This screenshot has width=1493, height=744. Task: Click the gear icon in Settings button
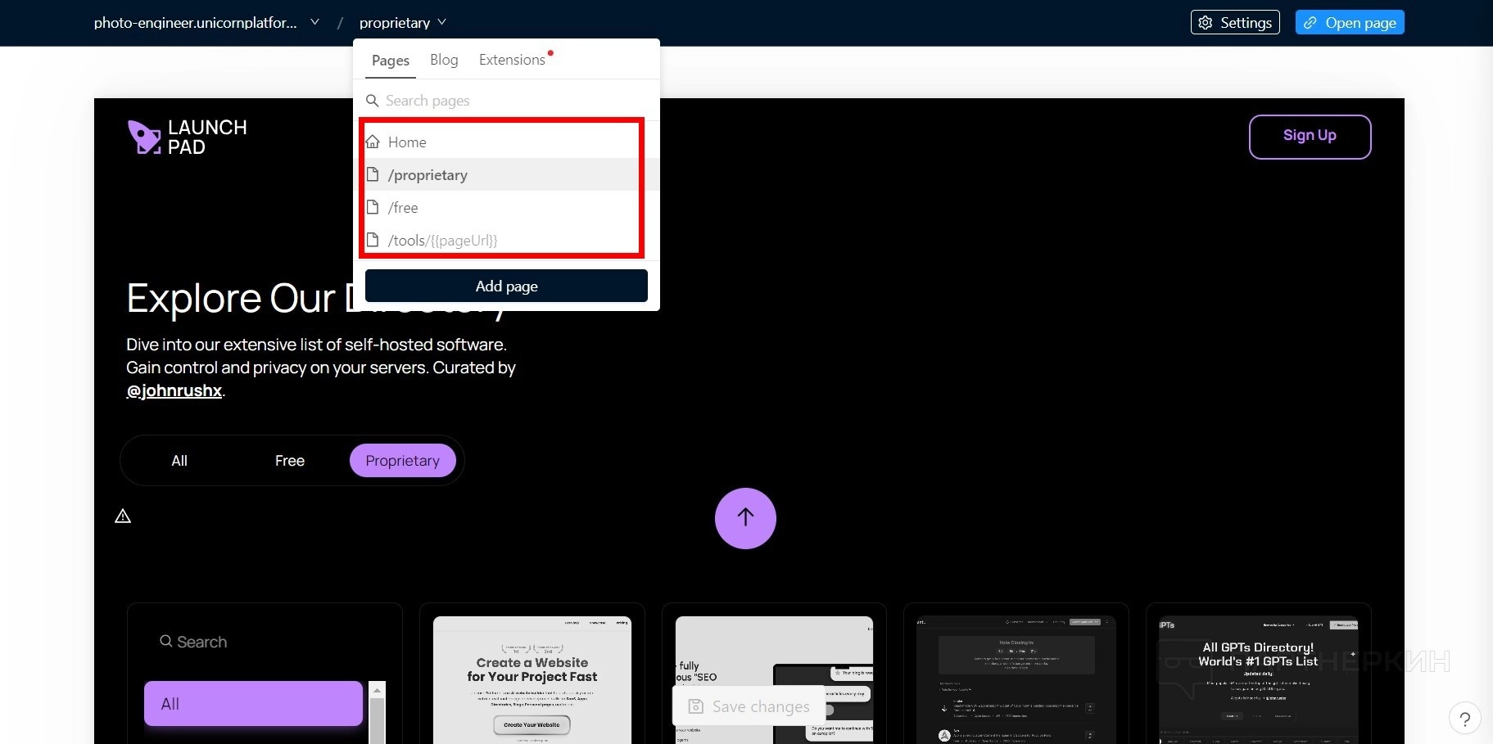(x=1206, y=23)
